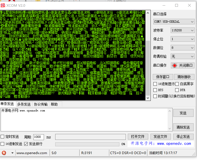This screenshot has width=197, height=160.
Task: Click the receive window scrollbar down arrow
Action: [148, 98]
